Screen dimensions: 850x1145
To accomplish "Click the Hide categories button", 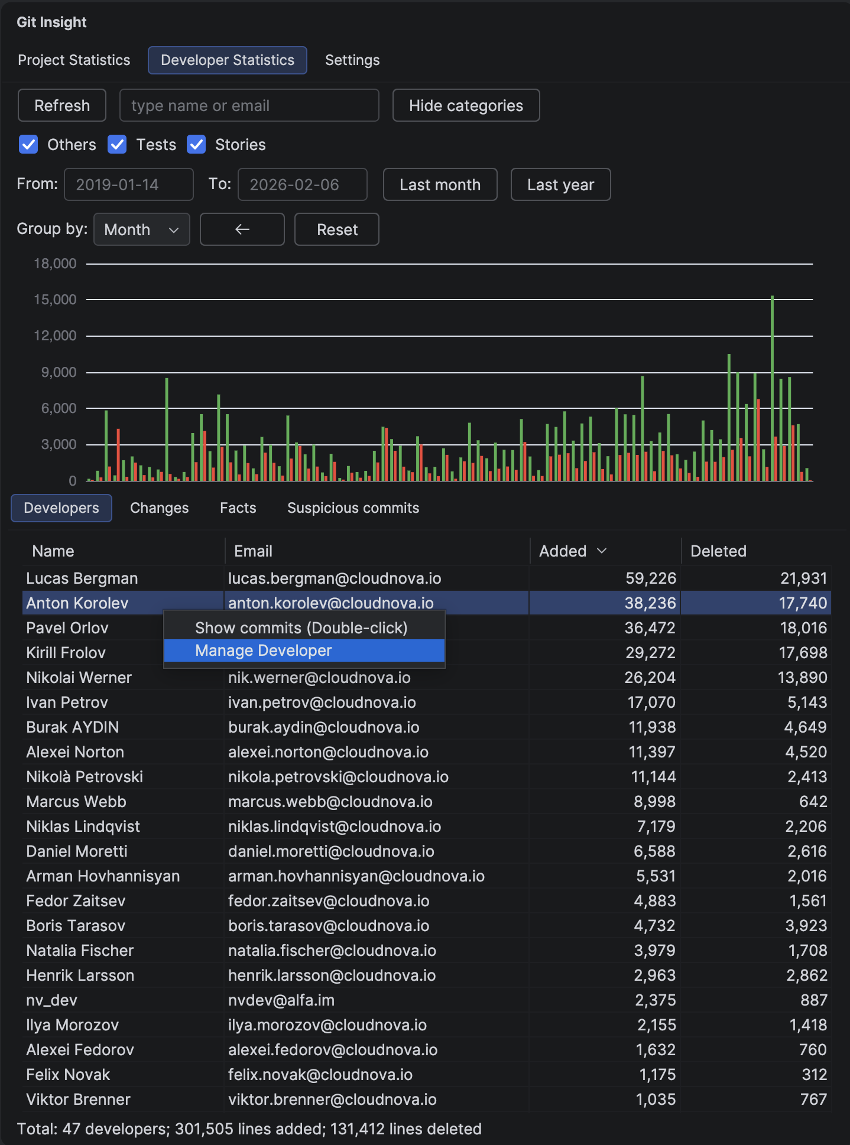I will tap(466, 105).
